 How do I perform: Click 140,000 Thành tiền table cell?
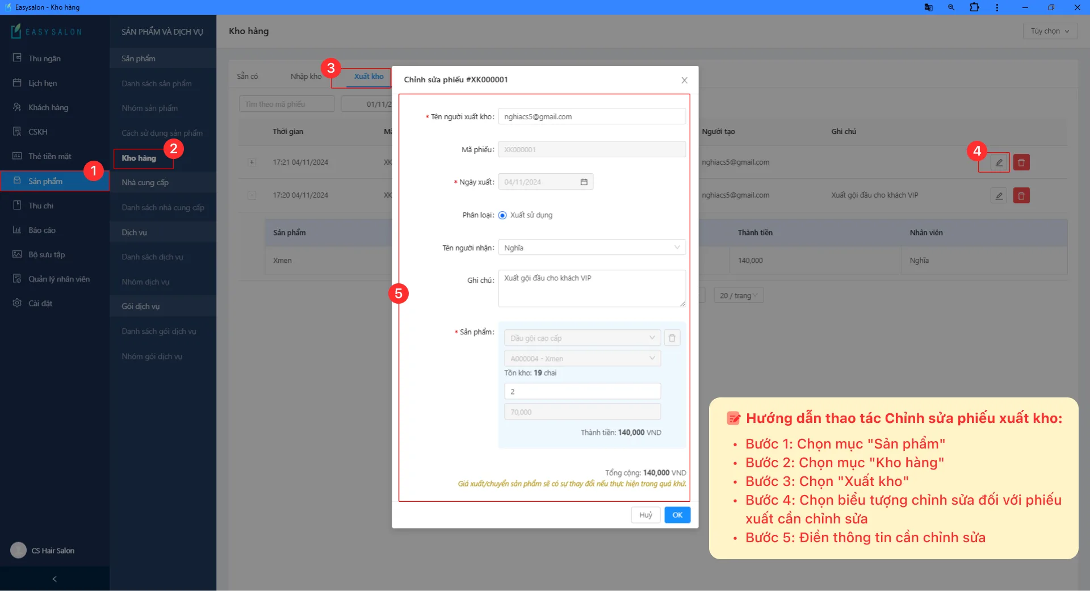(x=750, y=261)
